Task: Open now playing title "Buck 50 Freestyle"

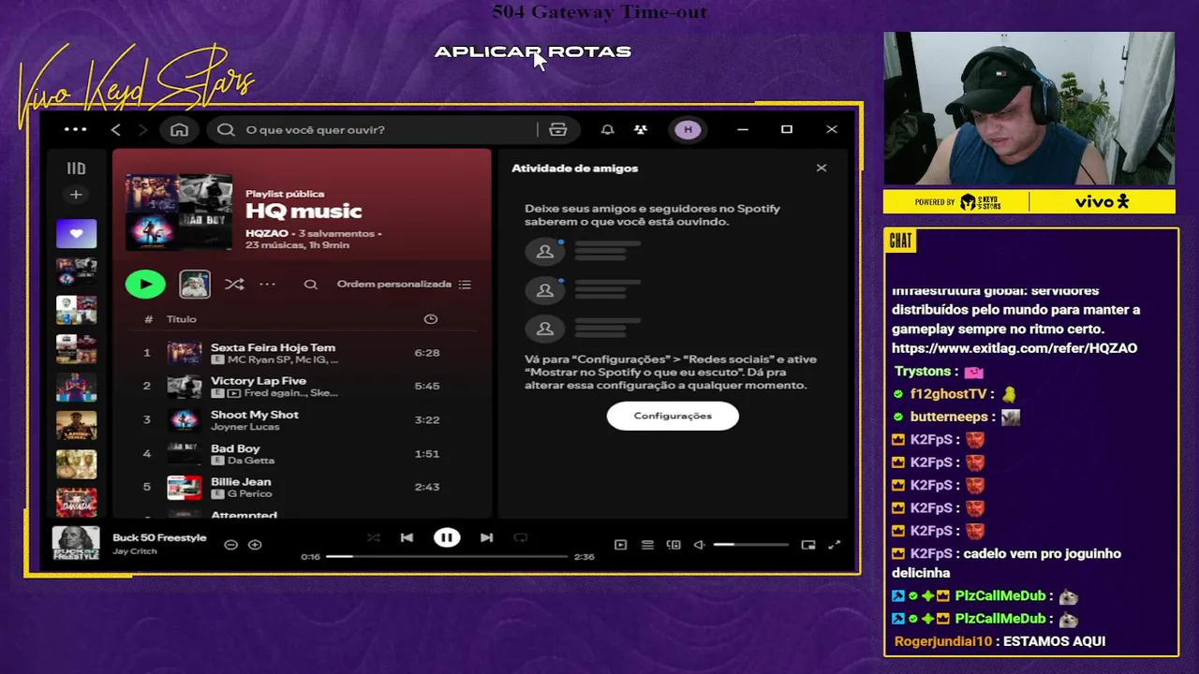Action: click(x=159, y=537)
